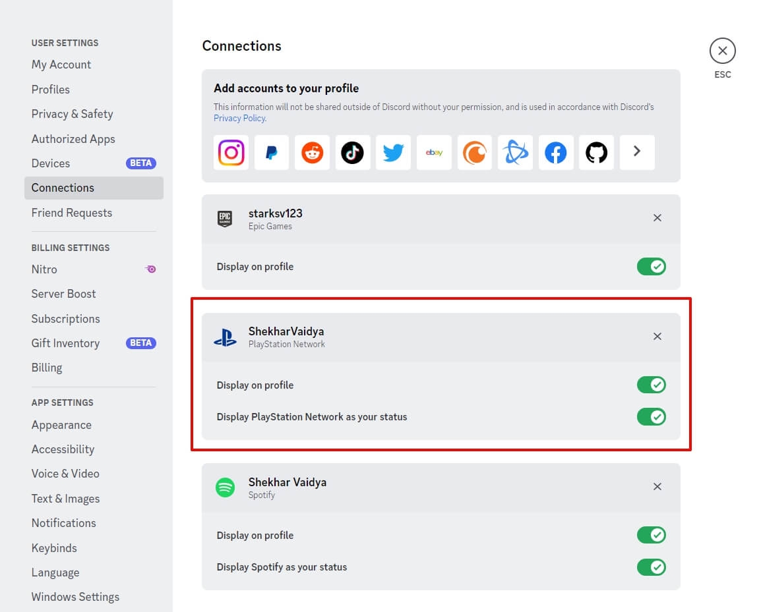Connect a Reddit account
Screen dimensions: 761x612
pyautogui.click(x=312, y=152)
